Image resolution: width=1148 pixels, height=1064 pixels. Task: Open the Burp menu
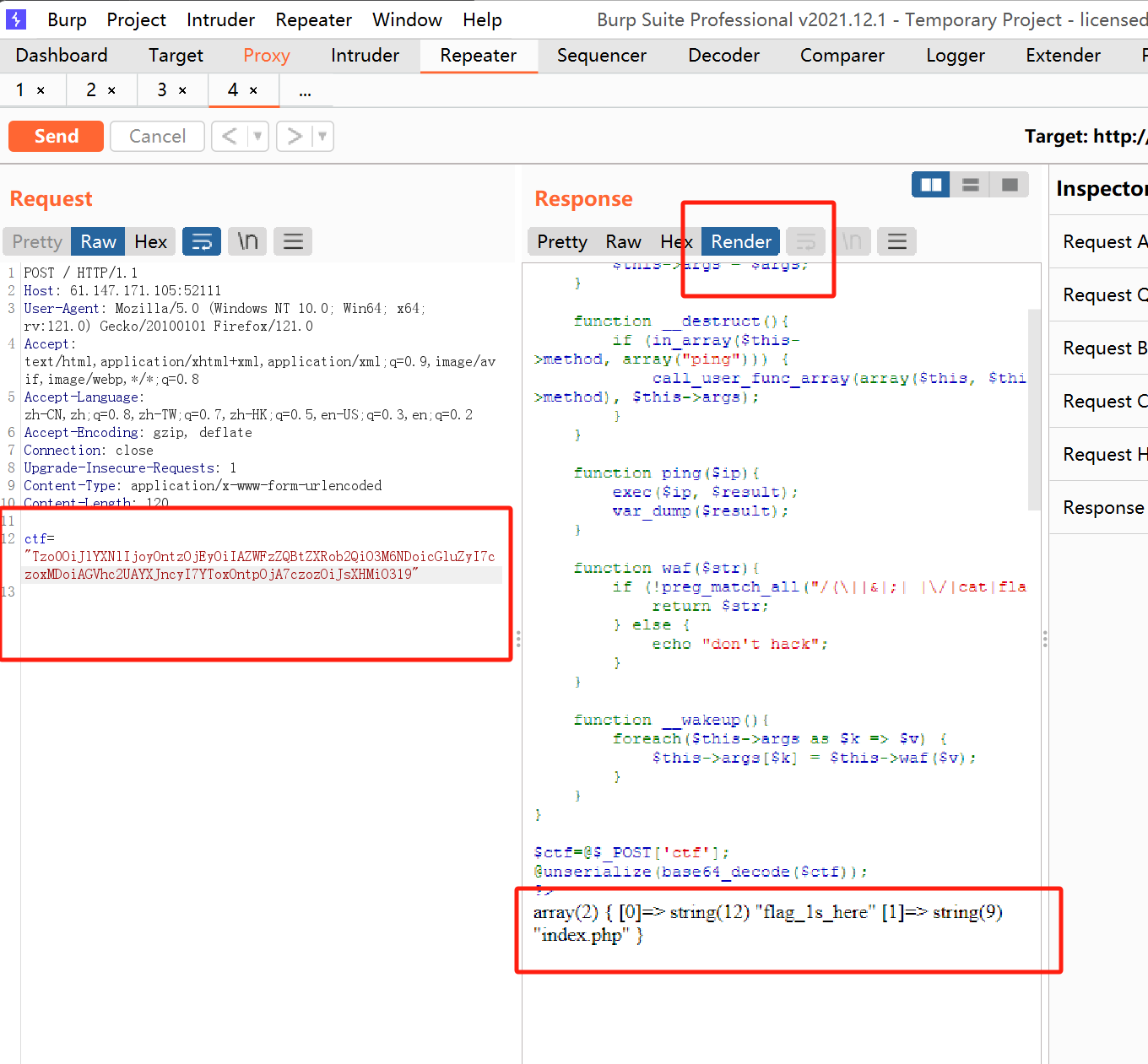[x=67, y=19]
